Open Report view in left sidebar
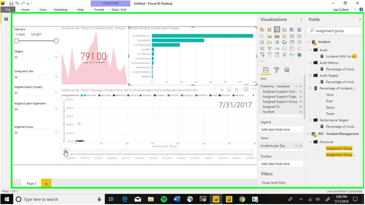 point(6,19)
